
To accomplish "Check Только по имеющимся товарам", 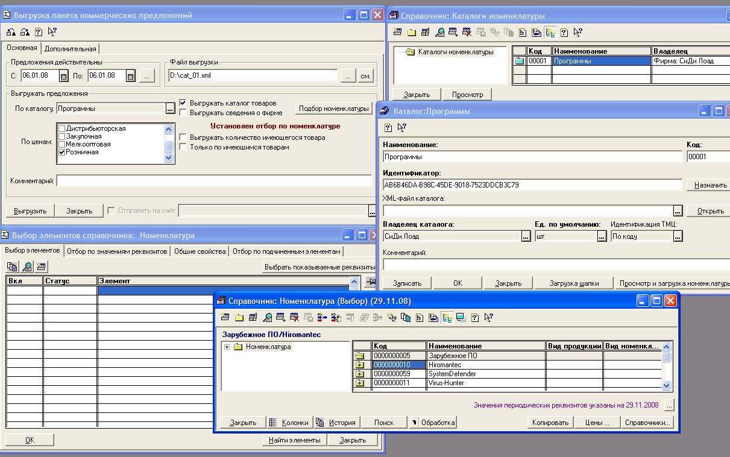I will [183, 147].
